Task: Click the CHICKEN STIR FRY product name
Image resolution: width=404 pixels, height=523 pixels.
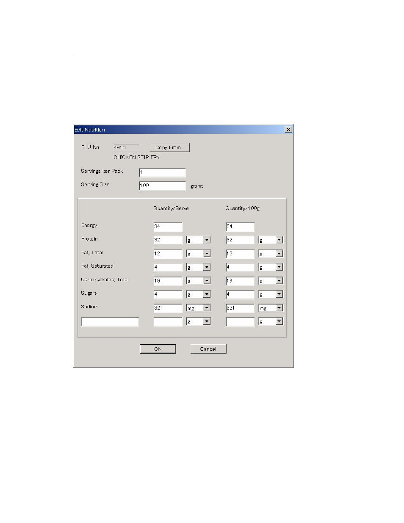Action: point(137,157)
